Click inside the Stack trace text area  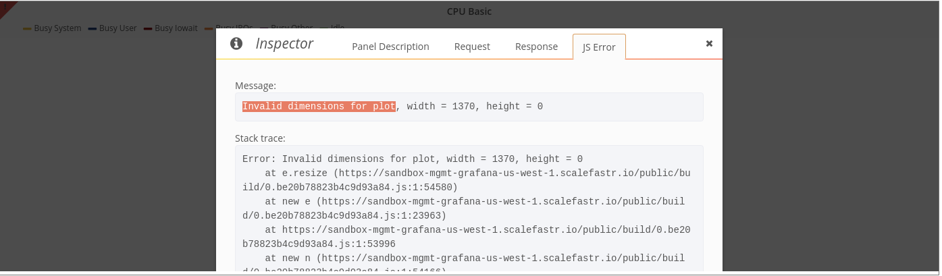pos(469,210)
